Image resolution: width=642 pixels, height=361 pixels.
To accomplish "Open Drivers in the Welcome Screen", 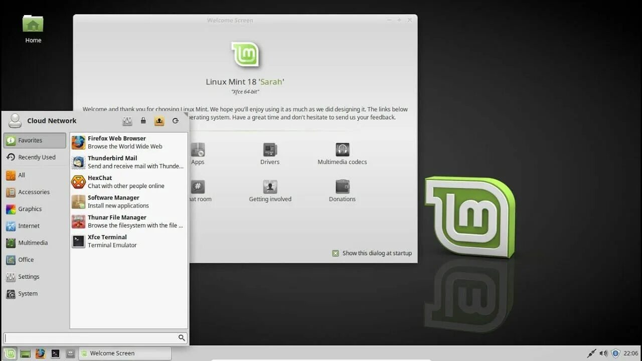I will pyautogui.click(x=270, y=154).
